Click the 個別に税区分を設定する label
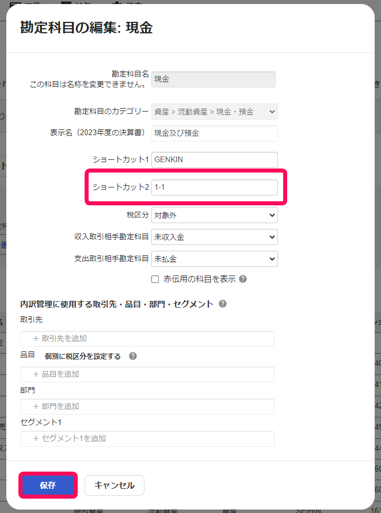This screenshot has height=513, width=381. 83,357
